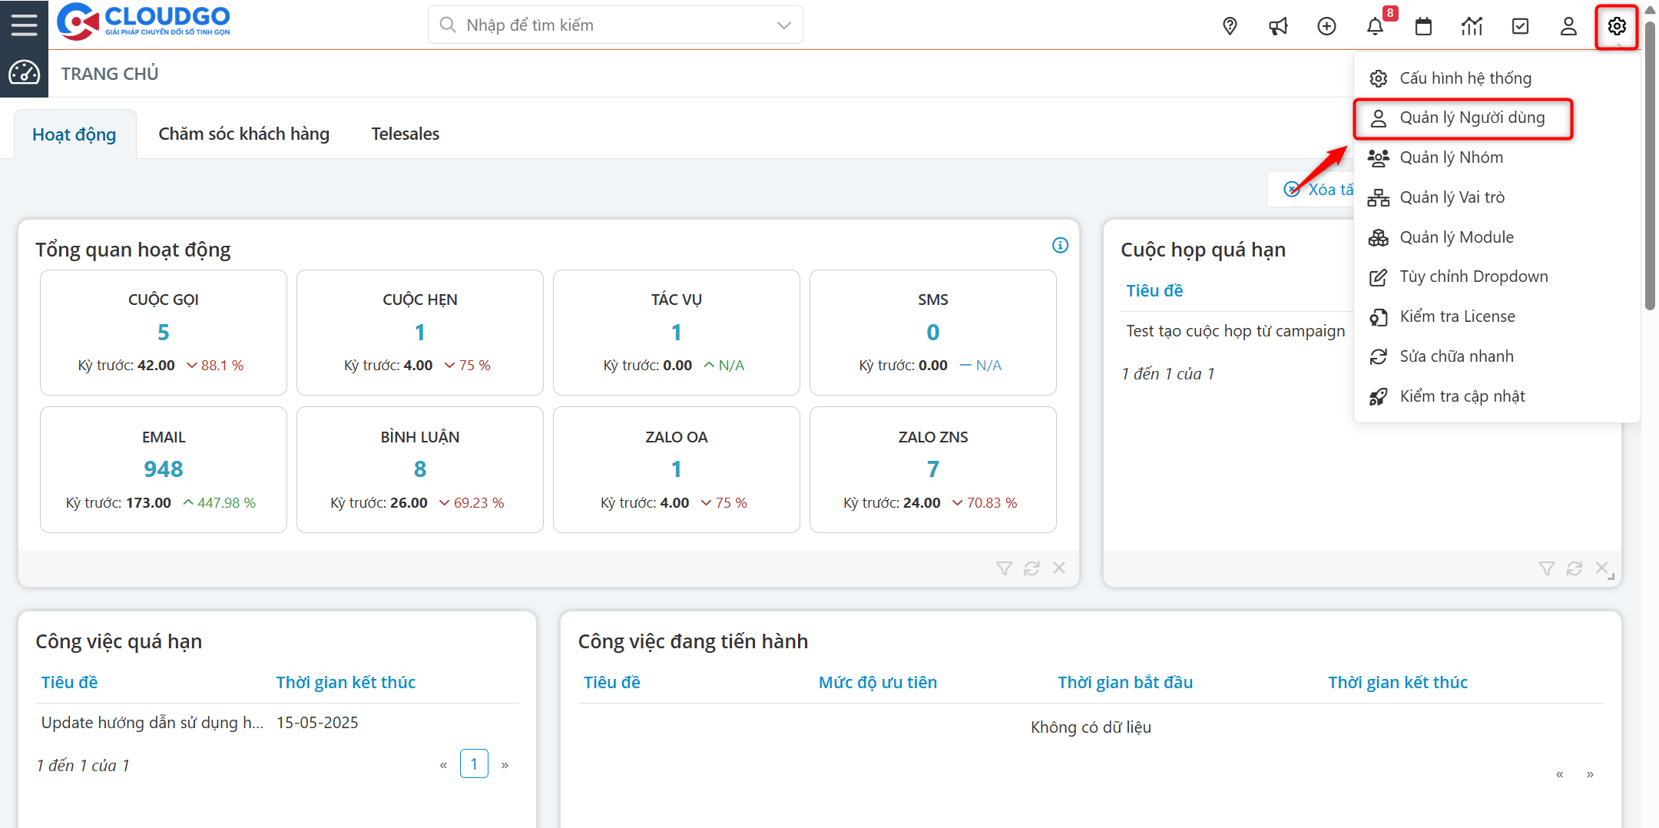Open the calendar icon in header
This screenshot has width=1659, height=828.
point(1423,26)
